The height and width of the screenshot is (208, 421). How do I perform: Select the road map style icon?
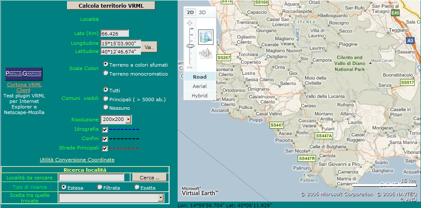pyautogui.click(x=206, y=37)
